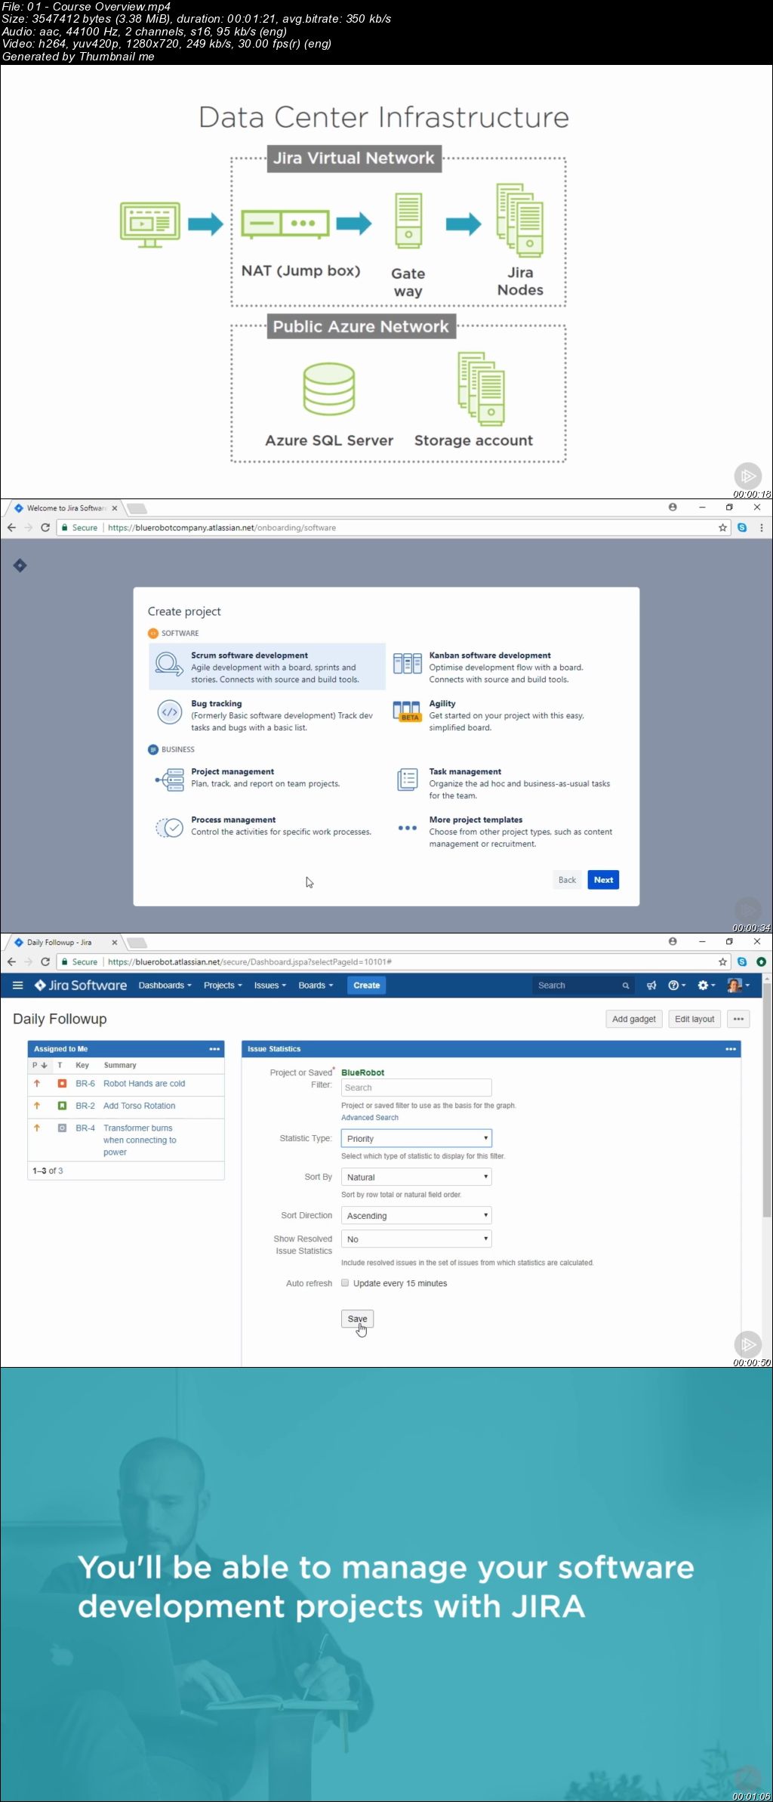The height and width of the screenshot is (1802, 773).
Task: Click the Create button in Jira navbar
Action: tap(366, 986)
